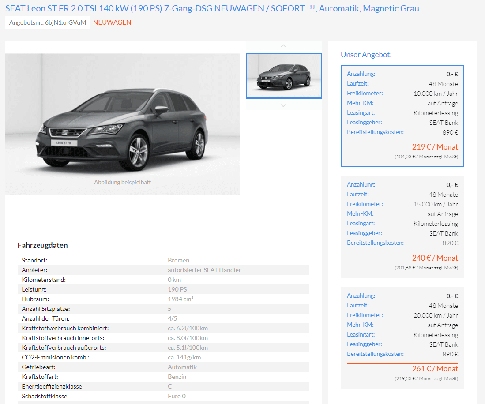This screenshot has height=404, width=485.
Task: Click 'Freikilometer:' in the 261 € offer
Action: (365, 315)
